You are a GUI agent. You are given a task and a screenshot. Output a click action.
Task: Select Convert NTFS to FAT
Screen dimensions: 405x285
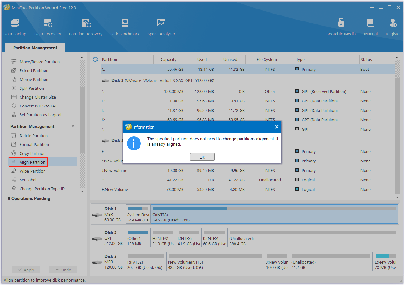coord(38,106)
